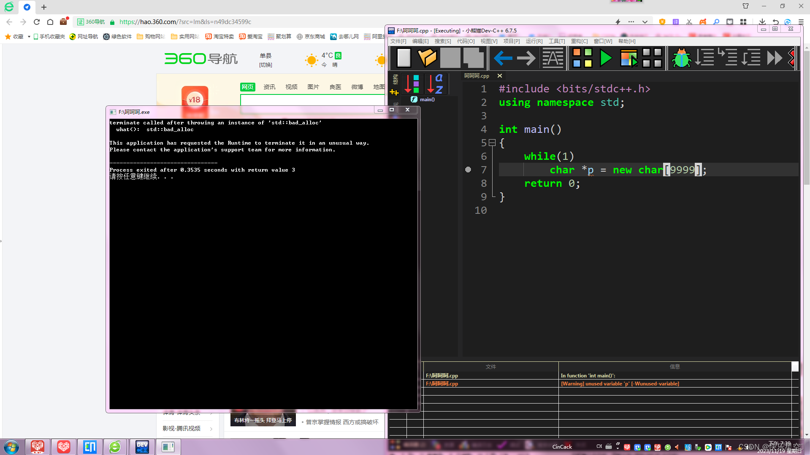Open 编辑[E] menu in Dev-C++
810x455 pixels.
(x=420, y=41)
